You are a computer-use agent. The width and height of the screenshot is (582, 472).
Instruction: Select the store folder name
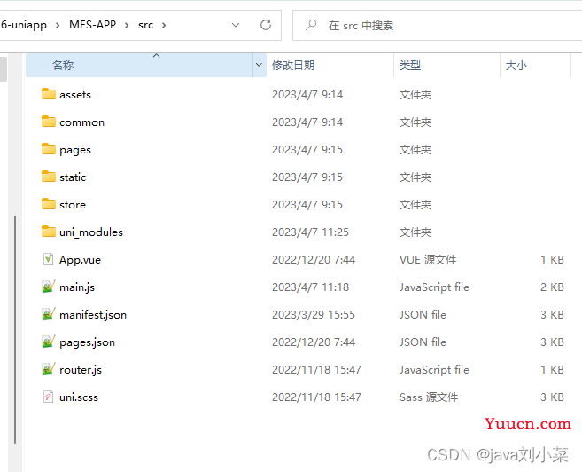(x=73, y=205)
